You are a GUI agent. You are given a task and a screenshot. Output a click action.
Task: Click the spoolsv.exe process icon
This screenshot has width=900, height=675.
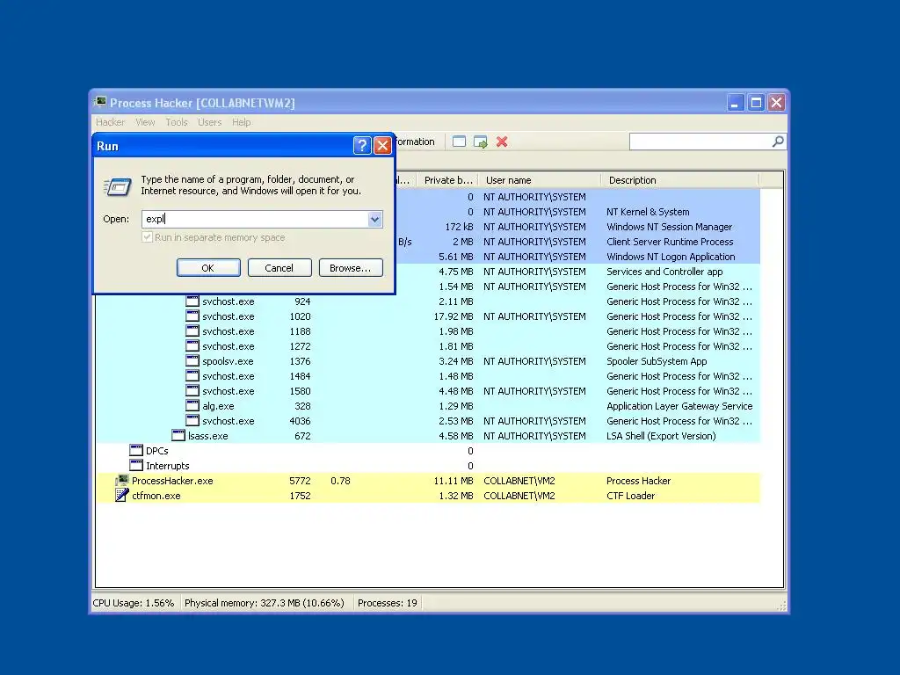[x=192, y=361]
